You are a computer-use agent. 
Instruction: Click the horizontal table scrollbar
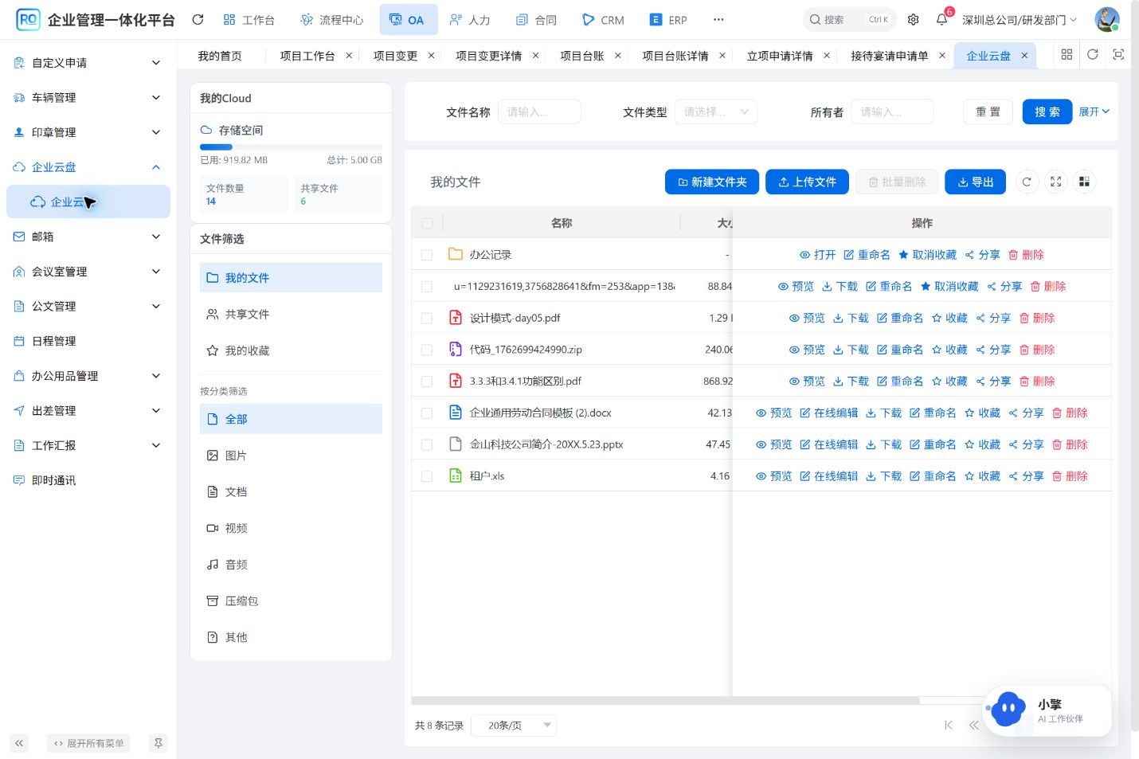pos(665,701)
